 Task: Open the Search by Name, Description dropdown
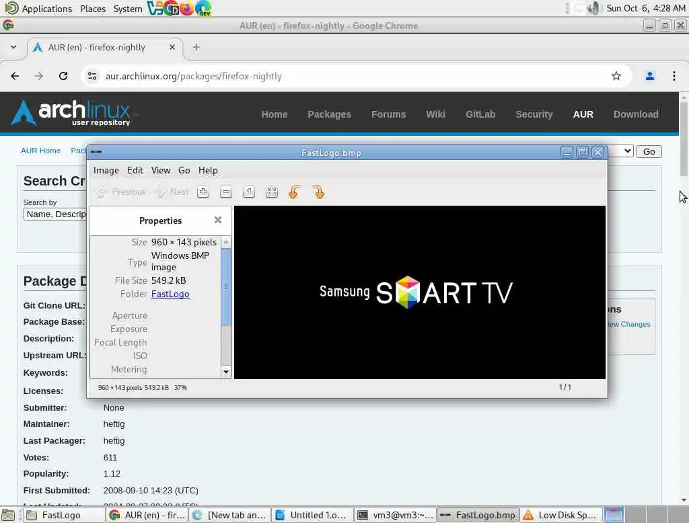[x=55, y=214]
